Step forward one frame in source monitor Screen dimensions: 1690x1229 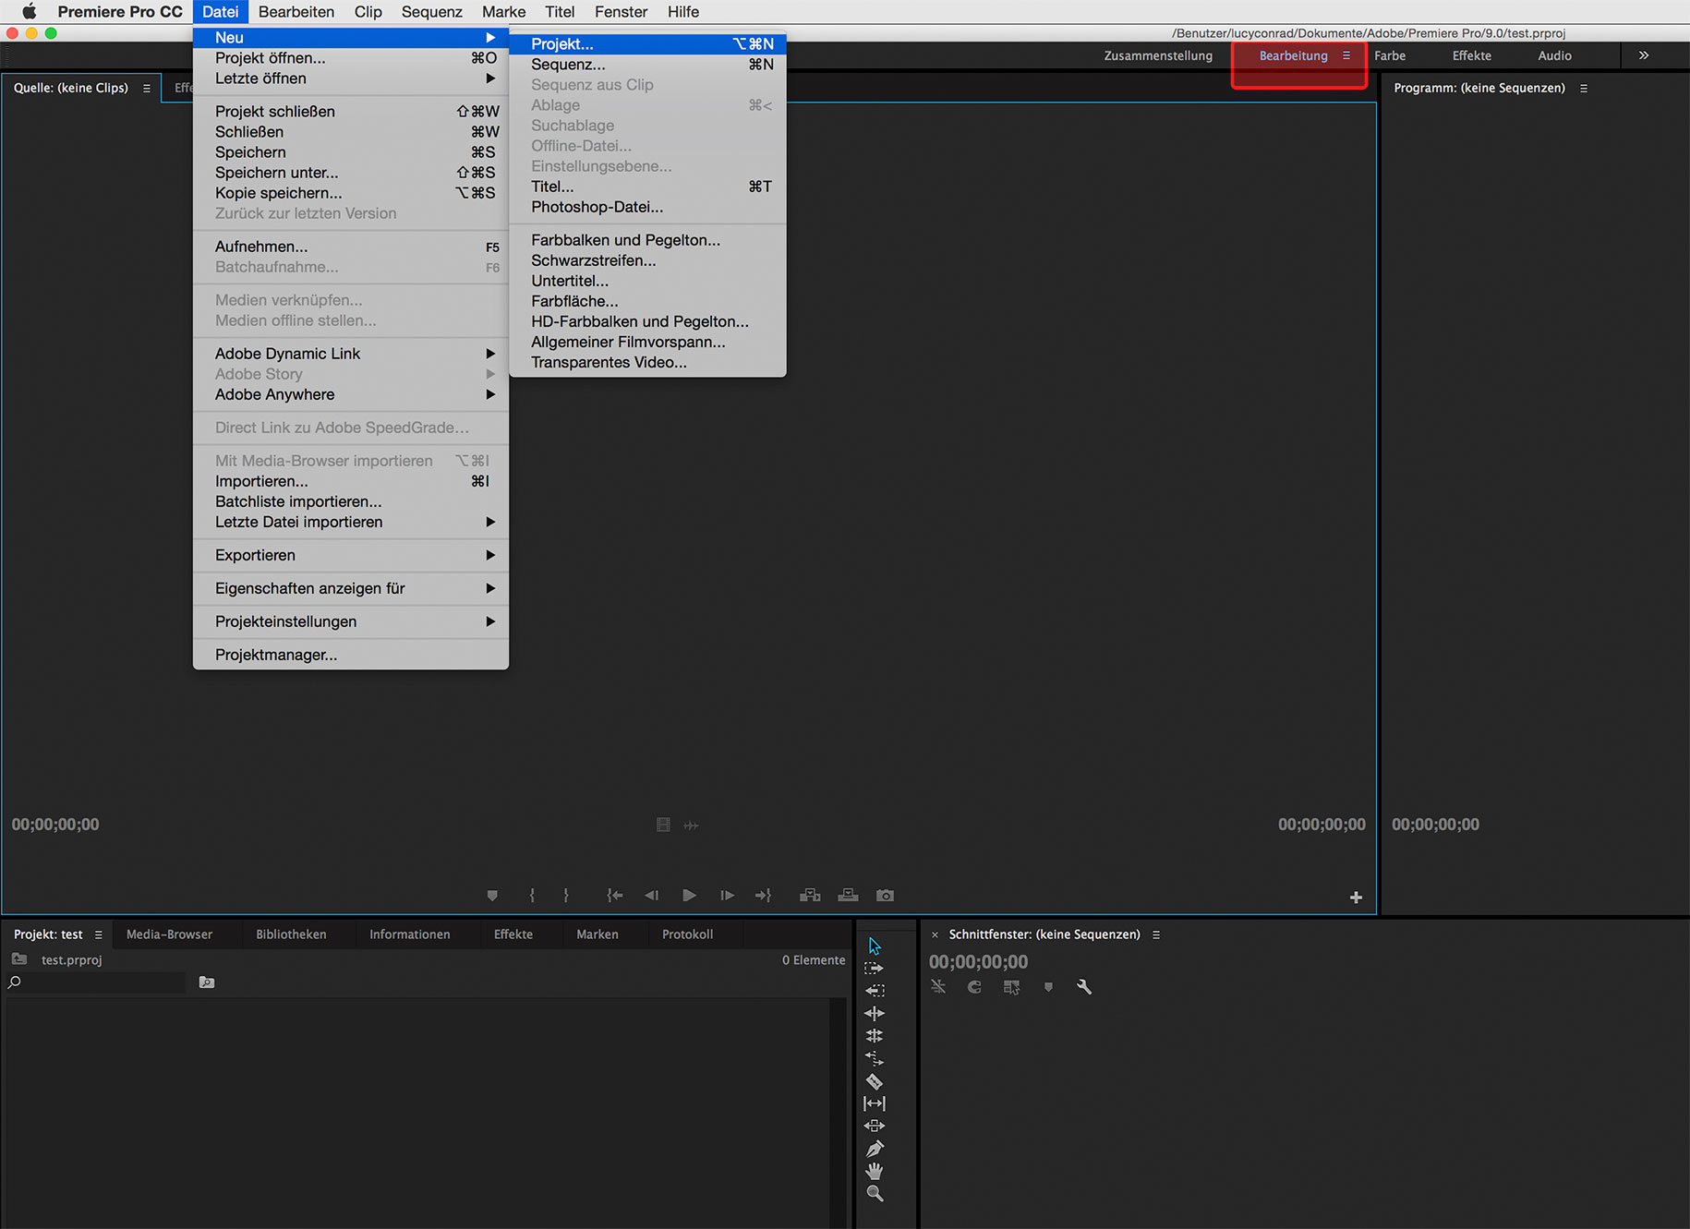tap(727, 896)
